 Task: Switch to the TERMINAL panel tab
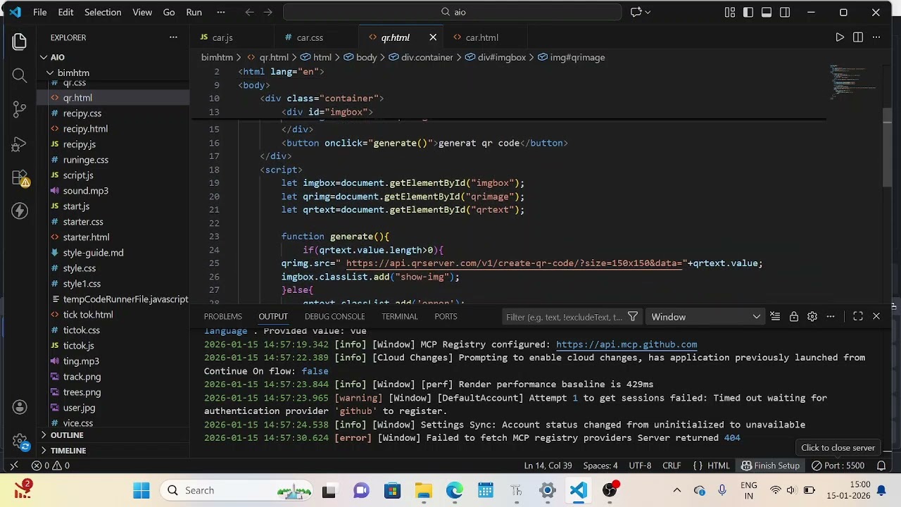click(400, 317)
